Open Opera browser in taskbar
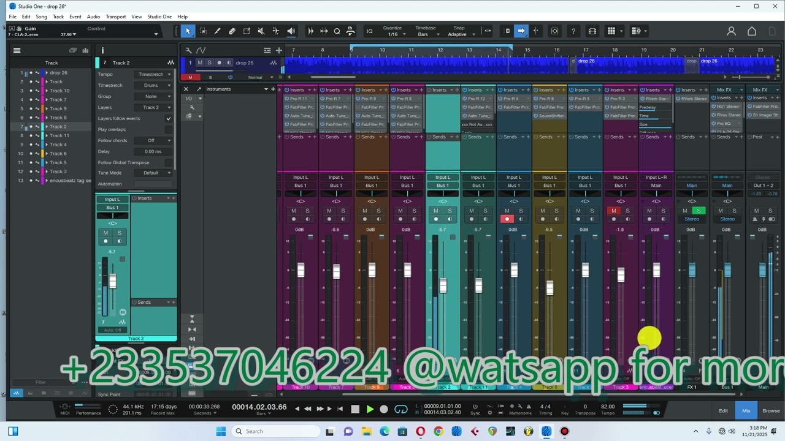 point(420,431)
